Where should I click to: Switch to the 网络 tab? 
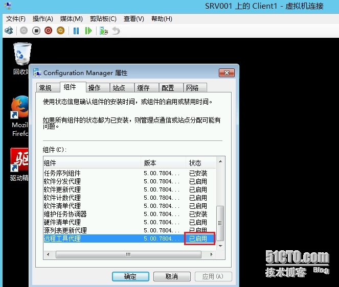click(x=195, y=88)
